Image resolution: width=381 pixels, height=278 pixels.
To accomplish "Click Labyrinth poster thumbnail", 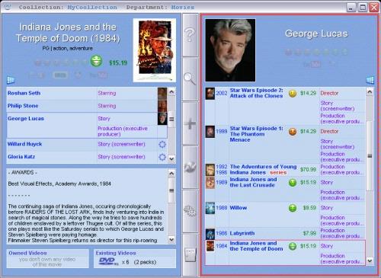I will [x=210, y=234].
